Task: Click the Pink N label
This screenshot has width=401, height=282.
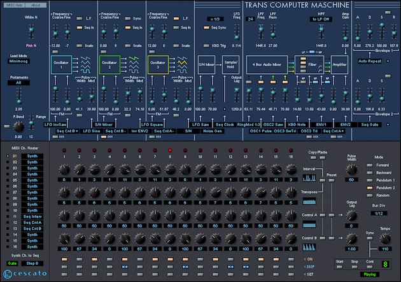Action: [x=31, y=45]
